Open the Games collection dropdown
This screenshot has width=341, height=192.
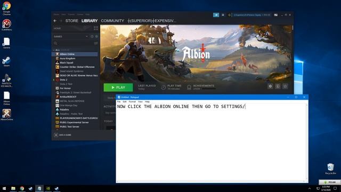87,37
